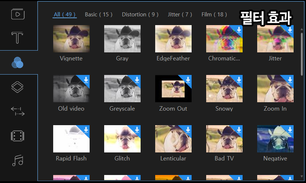
Task: Download the Snowy filter via its arrow badge
Action: click(x=239, y=80)
